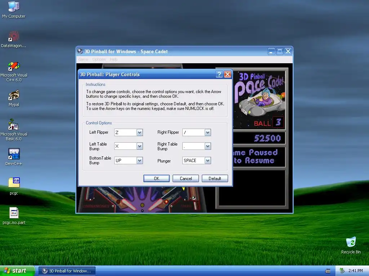
Task: Expand the Right Table Bump dropdown
Action: click(208, 146)
